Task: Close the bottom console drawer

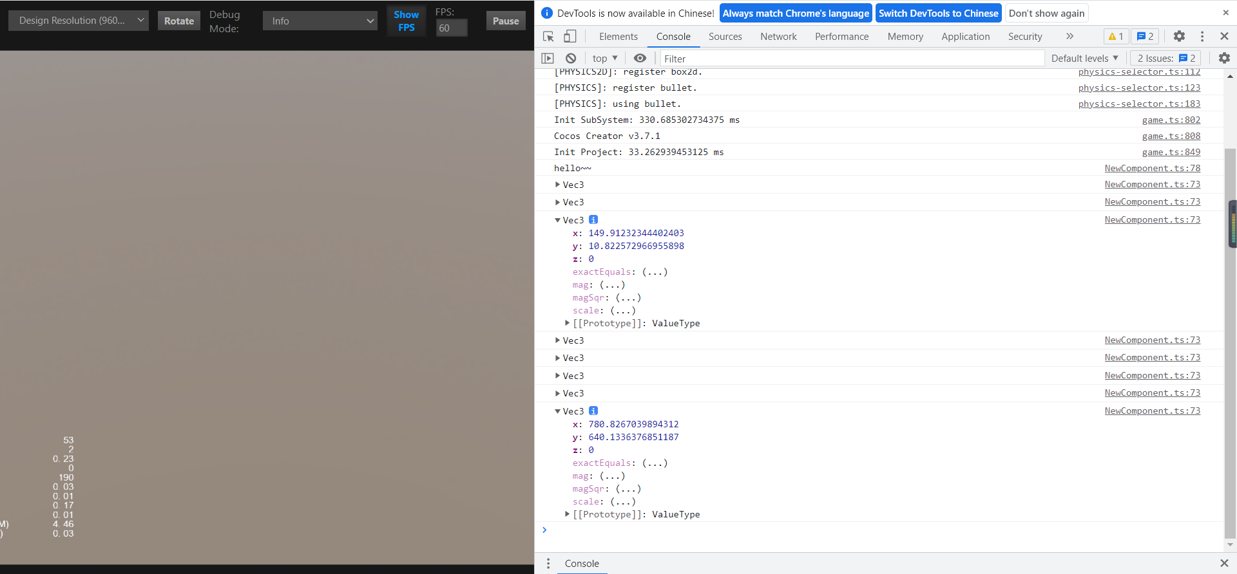Action: click(x=1224, y=564)
